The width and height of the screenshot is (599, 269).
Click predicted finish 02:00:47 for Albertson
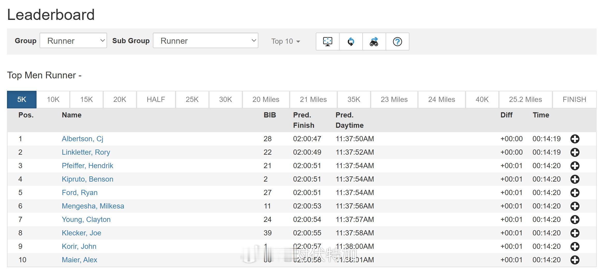coord(307,139)
